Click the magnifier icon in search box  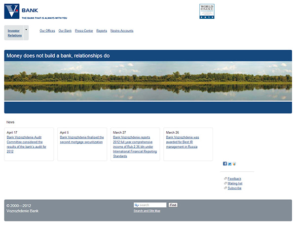pyautogui.click(x=136, y=205)
